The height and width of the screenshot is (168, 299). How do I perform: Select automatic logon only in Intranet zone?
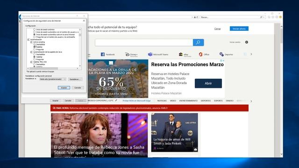34,35
